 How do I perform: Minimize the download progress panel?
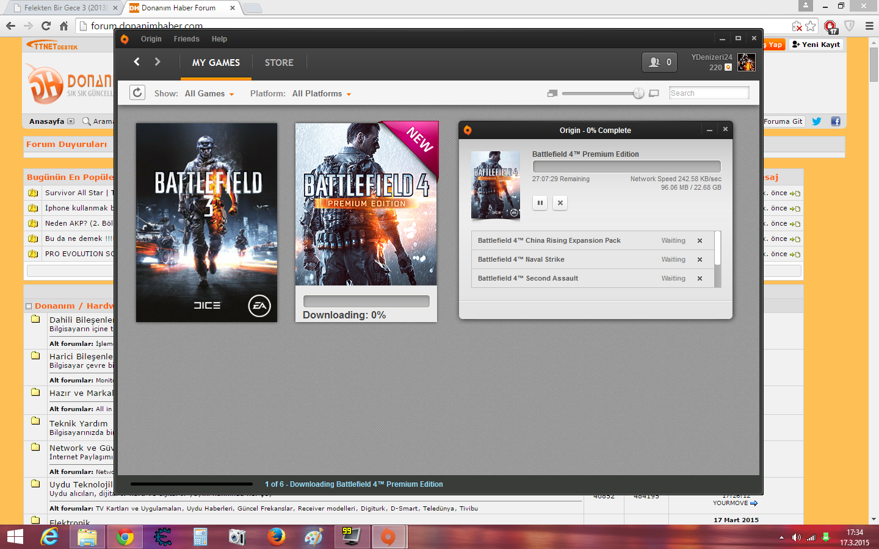[x=709, y=130]
